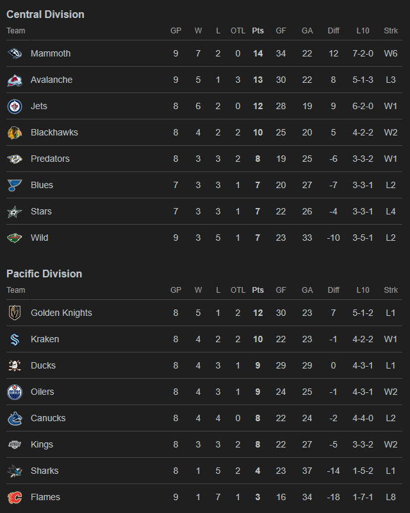410x513 pixels.
Task: Open the Wild team page
Action: tap(40, 238)
